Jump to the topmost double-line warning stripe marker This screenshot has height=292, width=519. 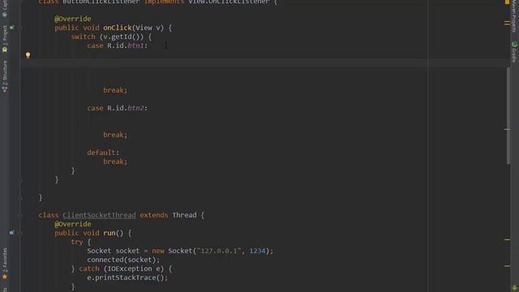pyautogui.click(x=507, y=23)
